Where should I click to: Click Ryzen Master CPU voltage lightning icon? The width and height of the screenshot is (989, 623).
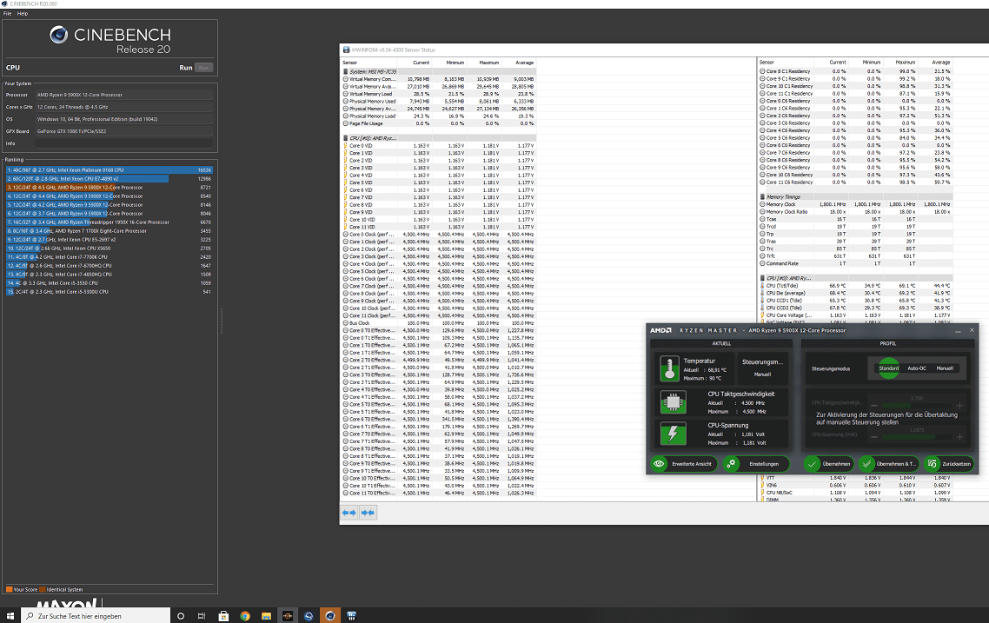[x=673, y=434]
